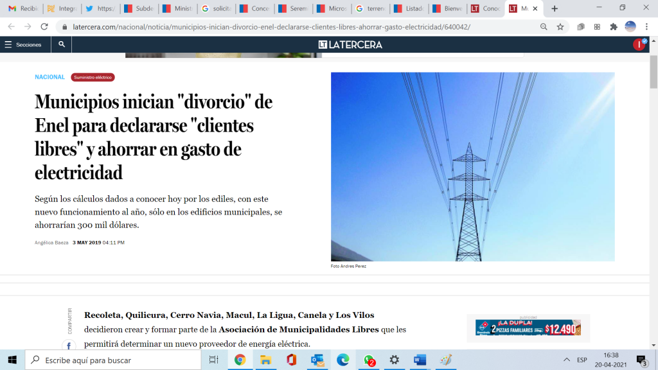
Task: Switch to the Conce tab
Action: (254, 8)
